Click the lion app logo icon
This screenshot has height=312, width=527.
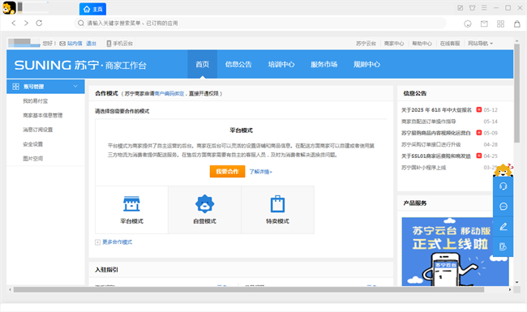click(x=9, y=8)
